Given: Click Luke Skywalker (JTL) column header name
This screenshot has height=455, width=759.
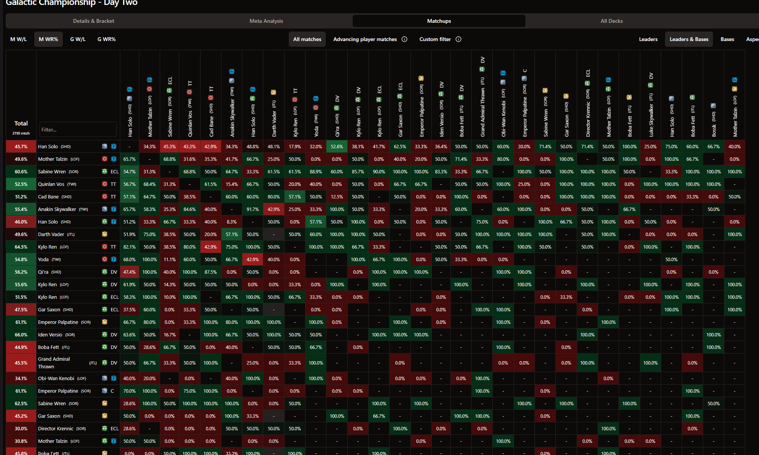Looking at the screenshot, I should [651, 115].
